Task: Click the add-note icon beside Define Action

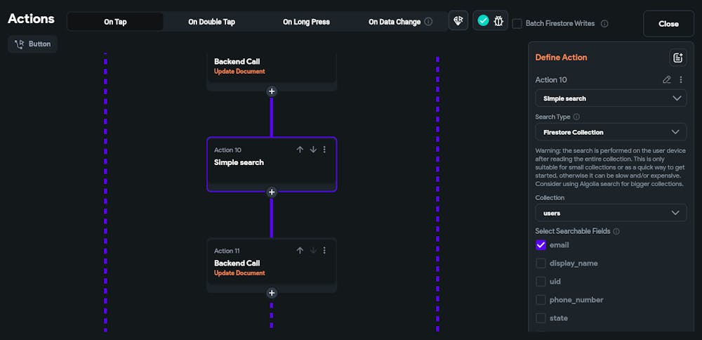Action: point(677,58)
